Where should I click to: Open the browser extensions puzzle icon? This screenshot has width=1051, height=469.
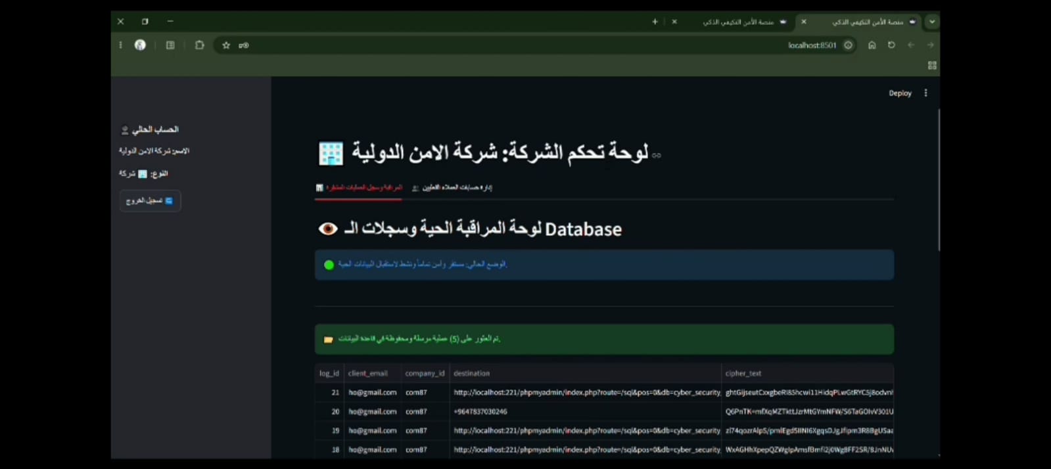(199, 45)
